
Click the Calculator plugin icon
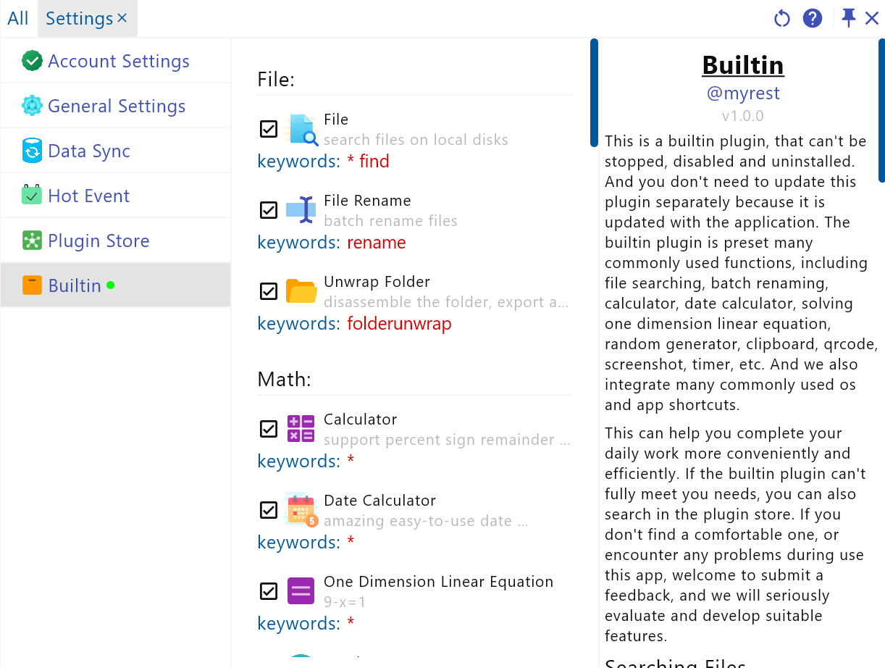pos(301,429)
